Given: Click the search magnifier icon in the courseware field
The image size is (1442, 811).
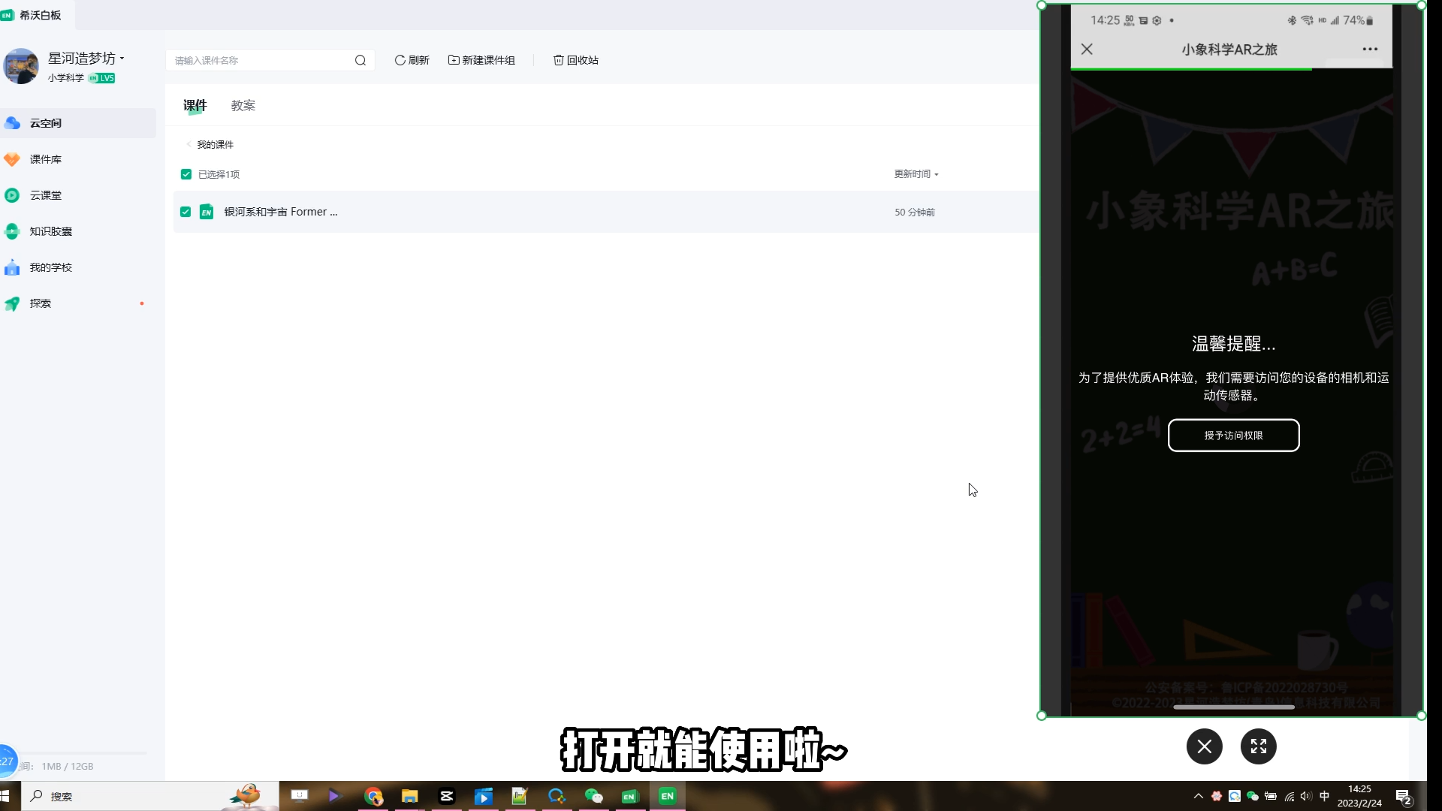Looking at the screenshot, I should pos(360,60).
